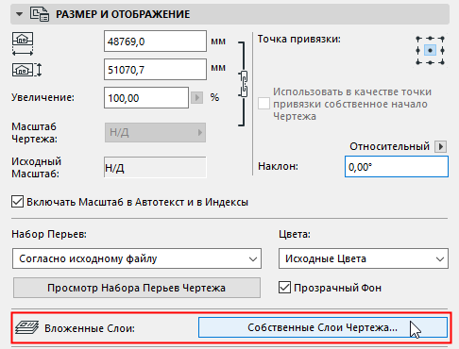Open the Масштаб Чертежа Н/Д dropdown

pyautogui.click(x=155, y=132)
